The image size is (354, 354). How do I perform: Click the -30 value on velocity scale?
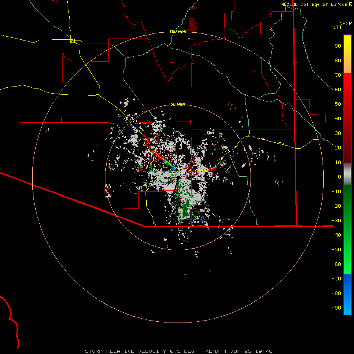(336, 221)
